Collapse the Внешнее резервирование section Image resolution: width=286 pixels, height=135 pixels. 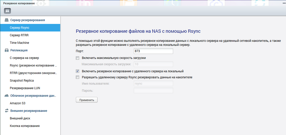click(x=29, y=111)
